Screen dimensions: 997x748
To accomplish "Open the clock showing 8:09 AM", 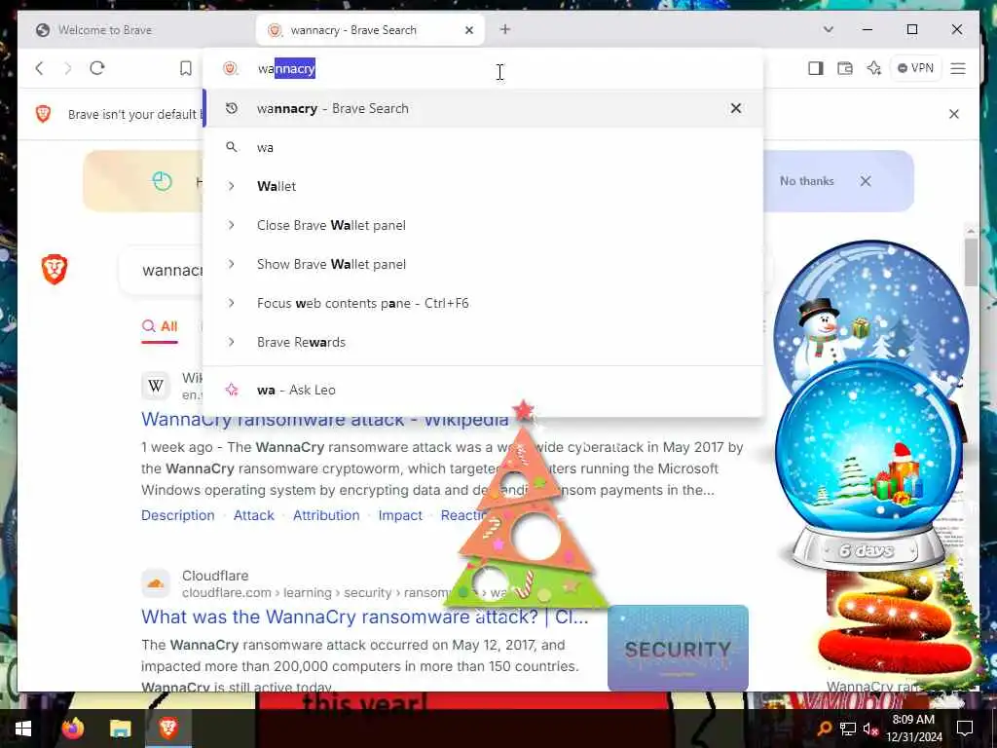I will (x=914, y=729).
